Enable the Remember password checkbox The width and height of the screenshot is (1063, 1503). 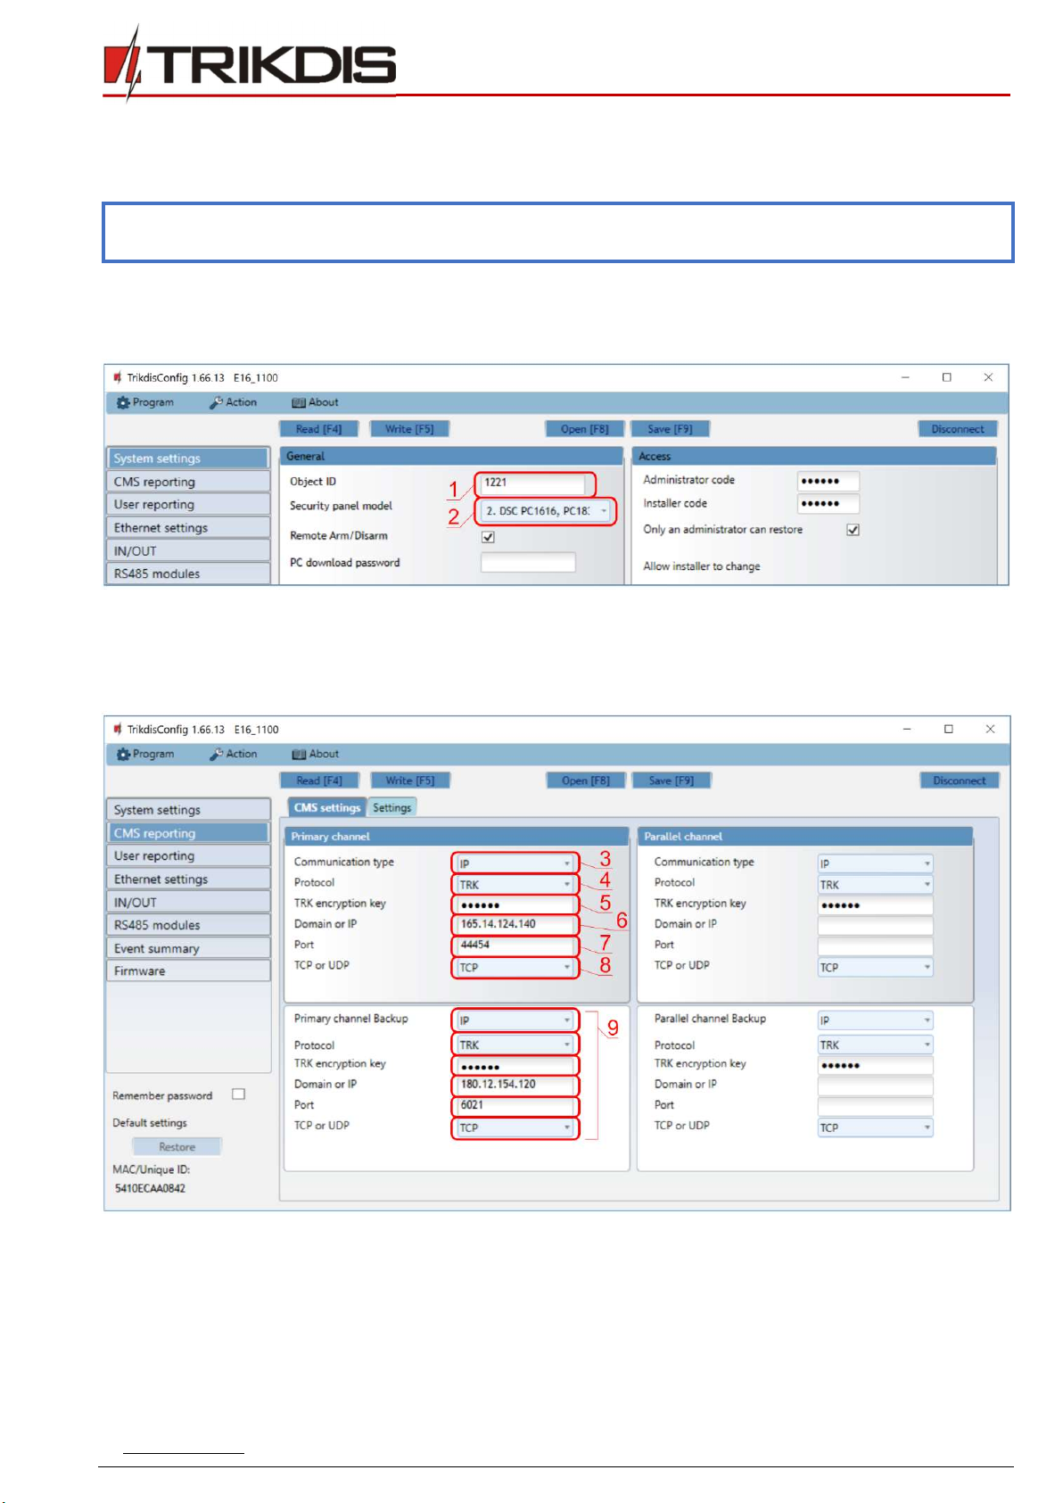click(238, 1094)
